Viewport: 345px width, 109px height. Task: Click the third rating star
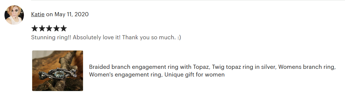click(49, 28)
